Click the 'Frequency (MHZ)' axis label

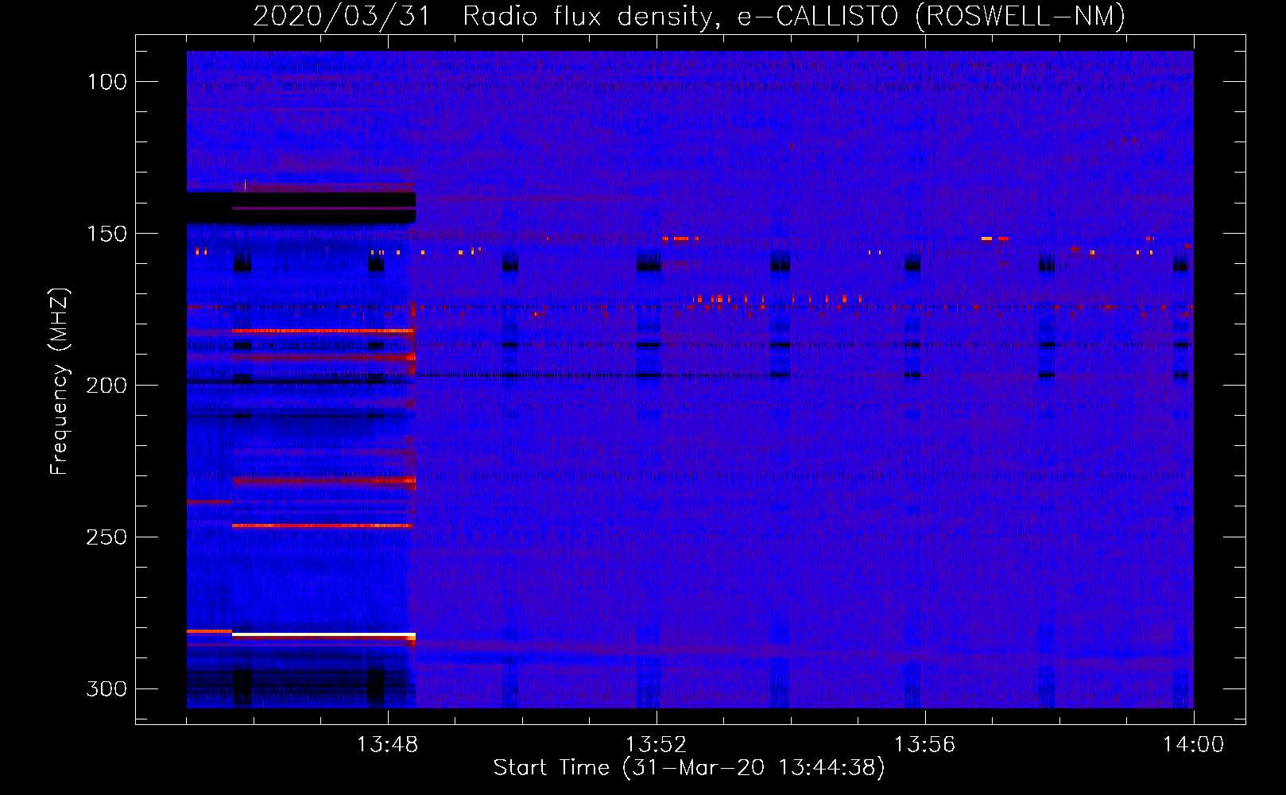coord(60,381)
